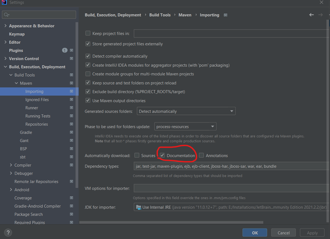The width and height of the screenshot is (330, 239).
Task: Click project icon in sbt row
Action: coord(72,157)
